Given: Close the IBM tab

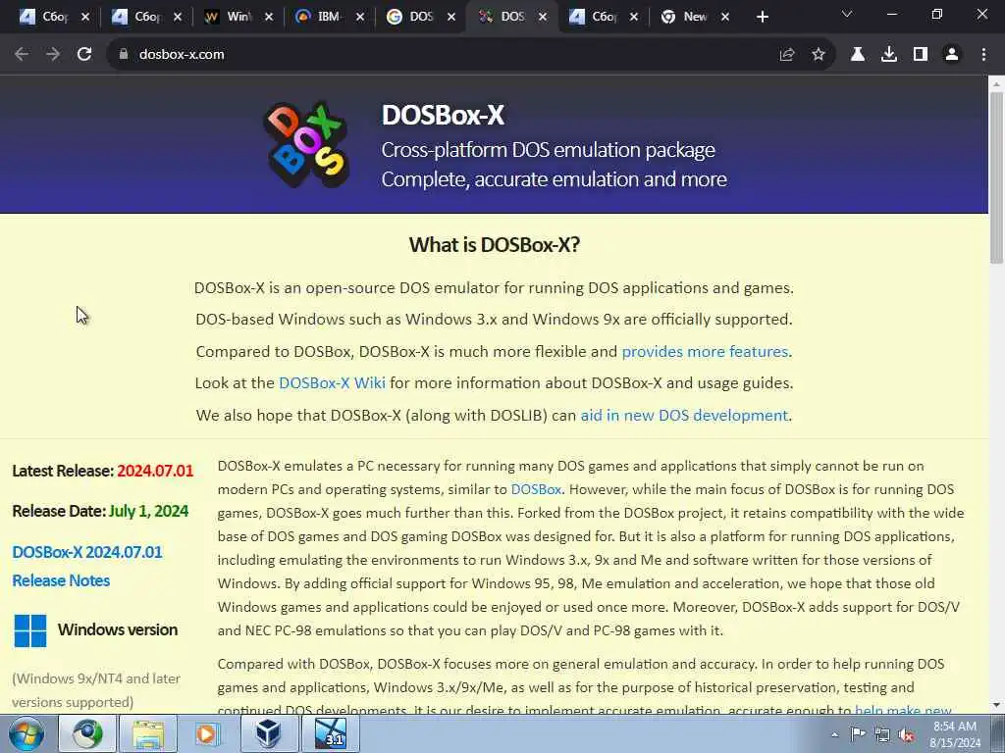Looking at the screenshot, I should [x=360, y=18].
